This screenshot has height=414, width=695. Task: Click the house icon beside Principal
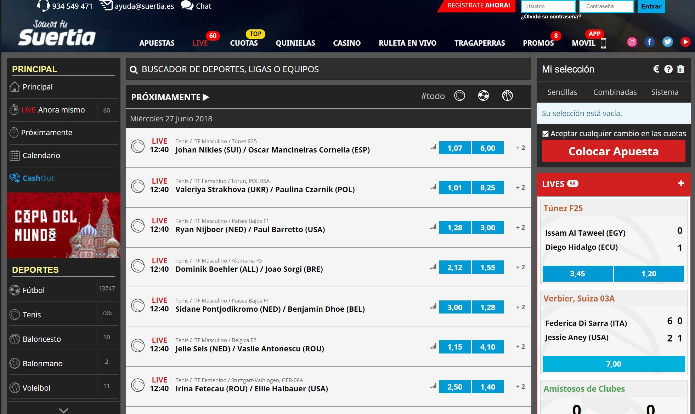coord(15,87)
